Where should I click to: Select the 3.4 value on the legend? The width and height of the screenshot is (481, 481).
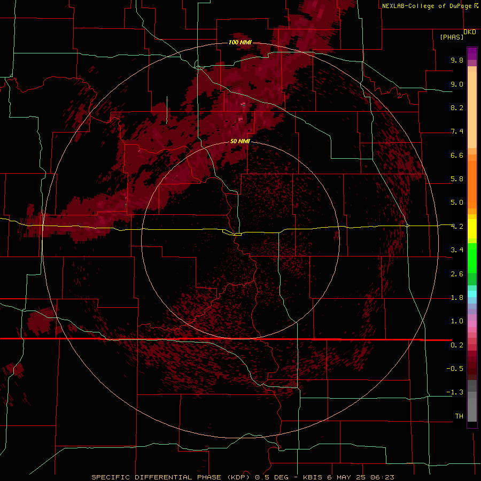[x=457, y=250]
